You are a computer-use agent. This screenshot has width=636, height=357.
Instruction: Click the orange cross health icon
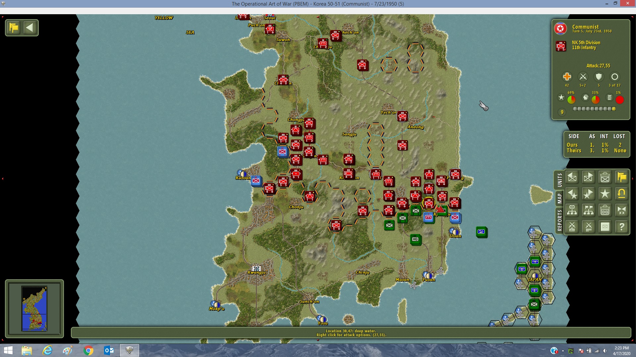pos(567,77)
